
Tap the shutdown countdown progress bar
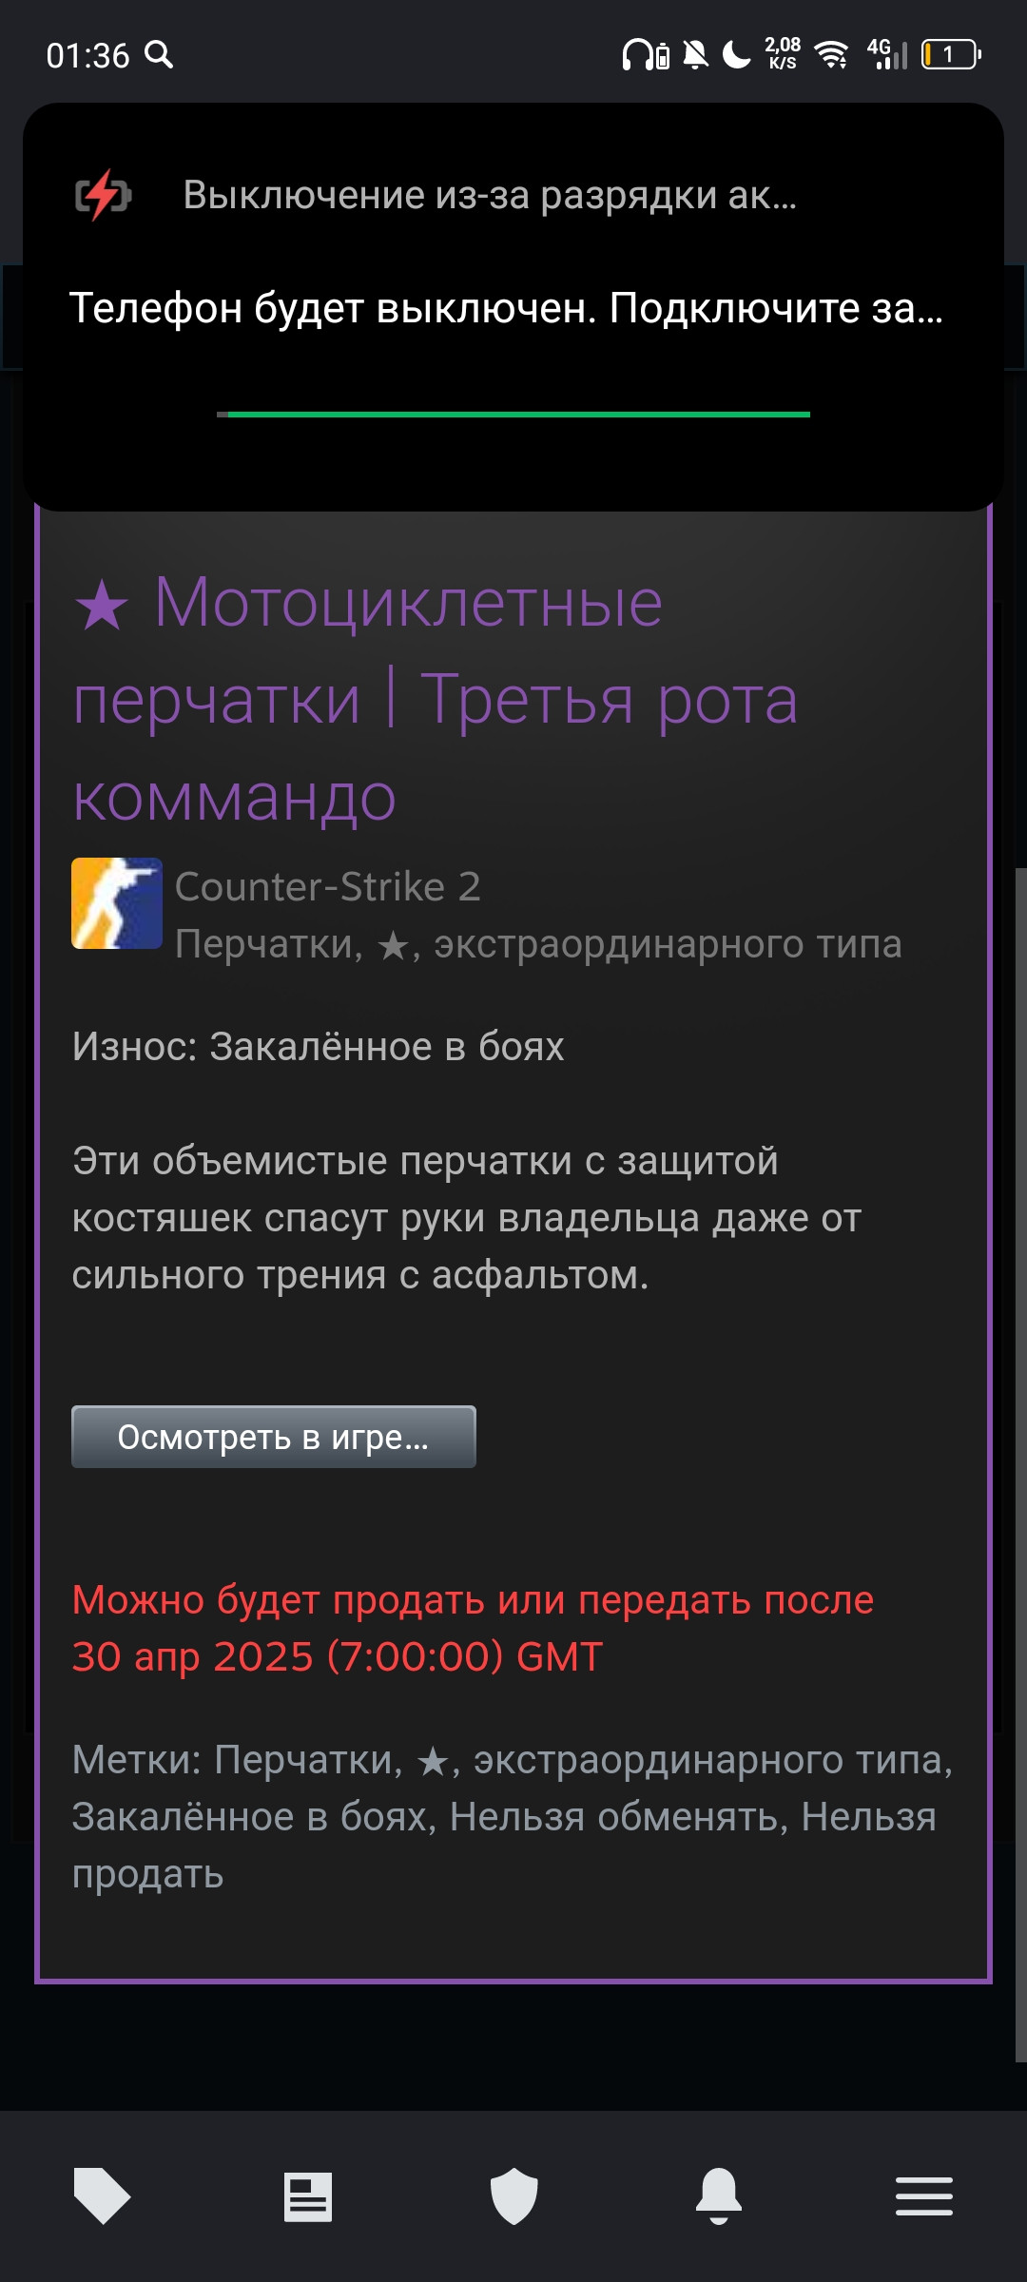[513, 415]
